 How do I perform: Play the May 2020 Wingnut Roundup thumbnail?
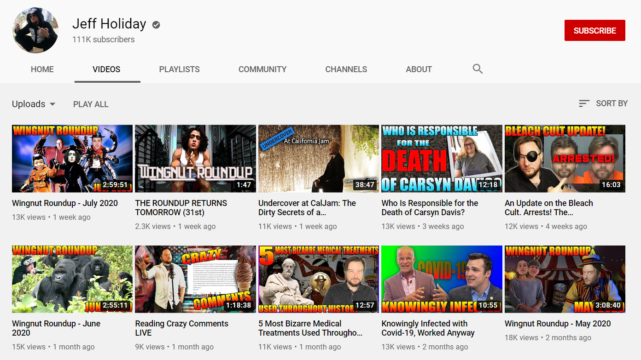pos(565,279)
